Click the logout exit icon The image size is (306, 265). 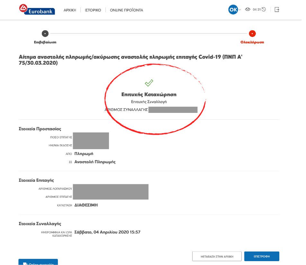pos(277,10)
